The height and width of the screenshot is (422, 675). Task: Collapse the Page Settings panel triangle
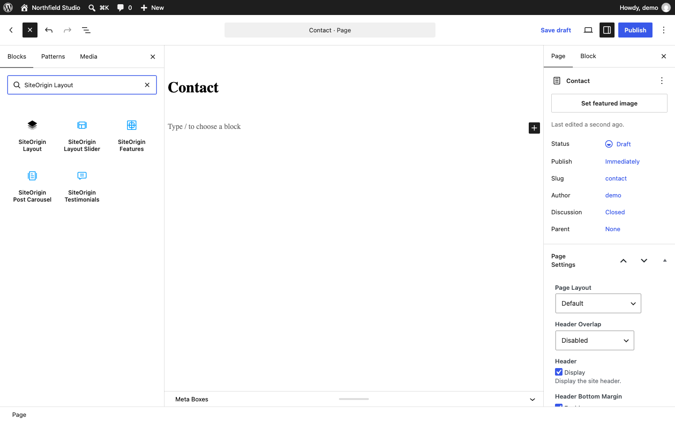(x=665, y=261)
